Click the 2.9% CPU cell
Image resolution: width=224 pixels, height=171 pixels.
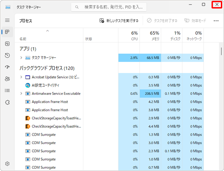pos(129,58)
